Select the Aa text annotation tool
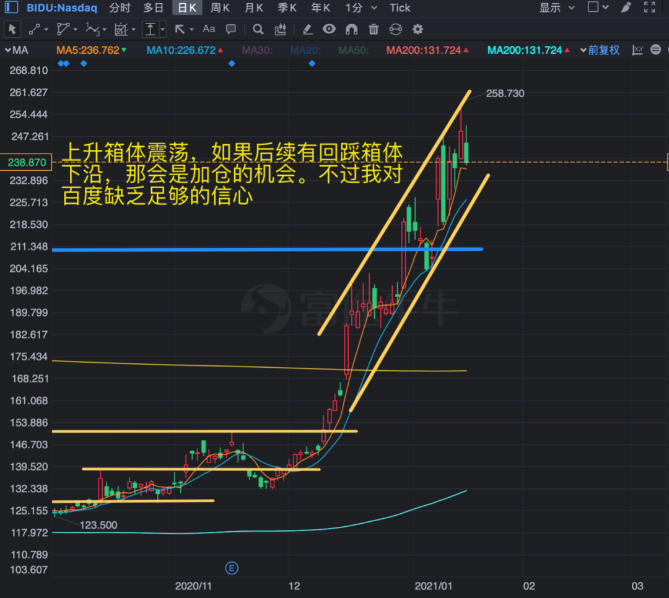The width and height of the screenshot is (669, 598). pos(209,29)
